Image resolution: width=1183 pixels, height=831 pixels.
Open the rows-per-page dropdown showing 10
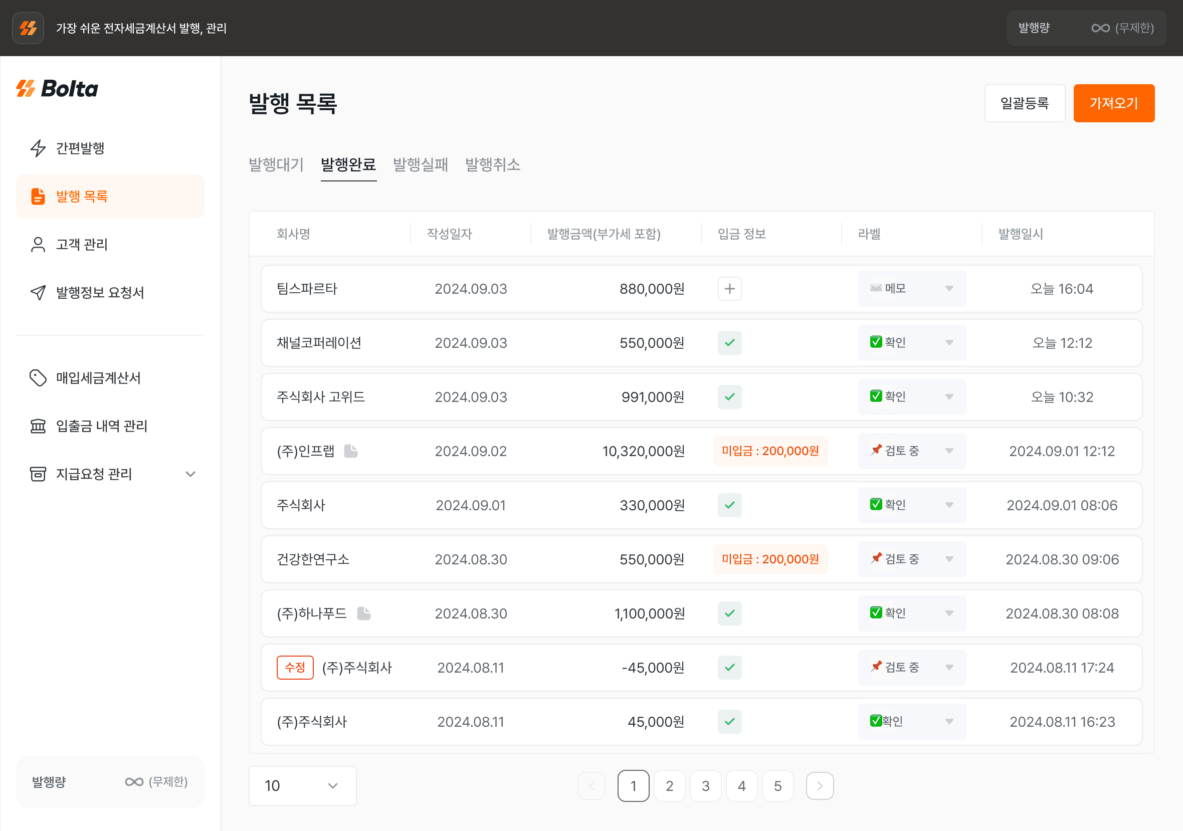pos(302,786)
